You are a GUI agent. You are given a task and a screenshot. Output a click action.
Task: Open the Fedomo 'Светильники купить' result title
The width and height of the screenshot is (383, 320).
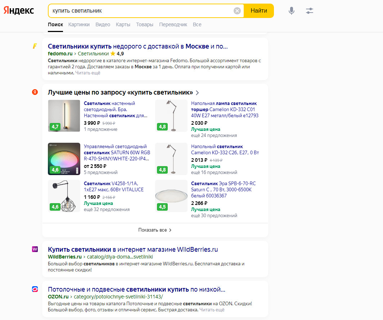point(138,46)
